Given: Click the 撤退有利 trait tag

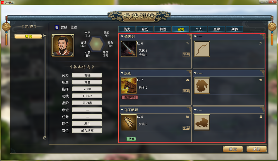Looking at the screenshot, I should click(130, 97).
